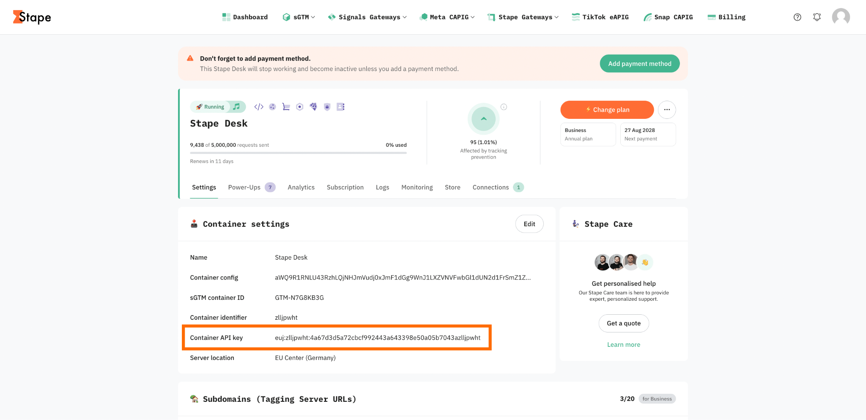Click the cookie power-up icon

point(272,107)
